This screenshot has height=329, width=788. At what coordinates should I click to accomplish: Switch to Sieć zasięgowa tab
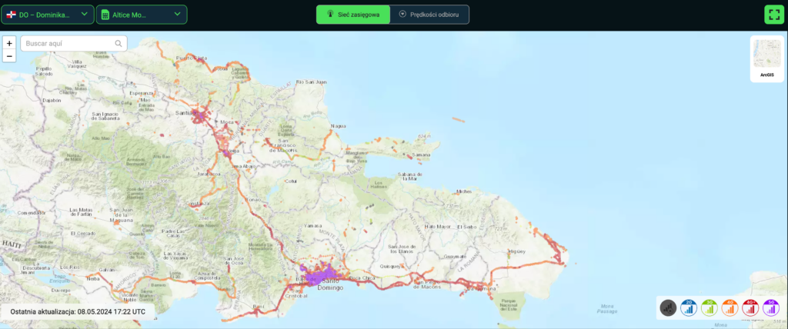(353, 15)
